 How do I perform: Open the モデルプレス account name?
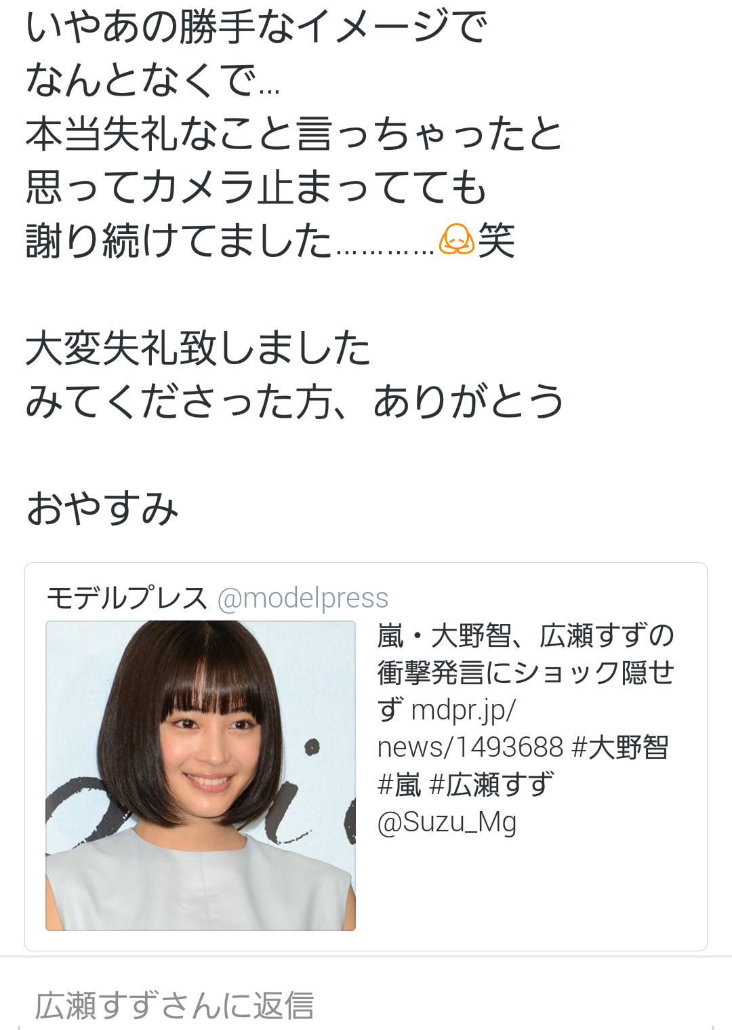[127, 598]
